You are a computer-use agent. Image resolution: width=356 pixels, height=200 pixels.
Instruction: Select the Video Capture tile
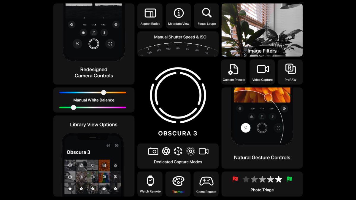point(263,72)
